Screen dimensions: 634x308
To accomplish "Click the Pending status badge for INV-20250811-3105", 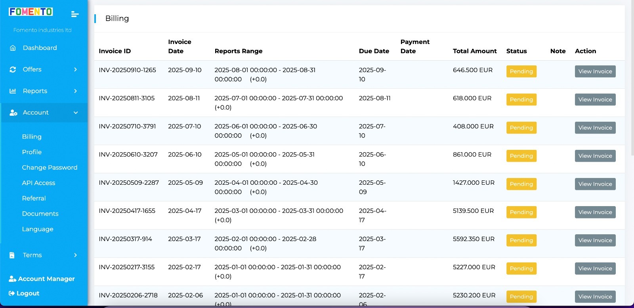I will coord(521,99).
